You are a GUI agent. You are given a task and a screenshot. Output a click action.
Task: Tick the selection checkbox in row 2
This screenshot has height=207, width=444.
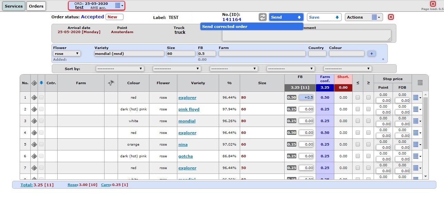[x=41, y=109]
